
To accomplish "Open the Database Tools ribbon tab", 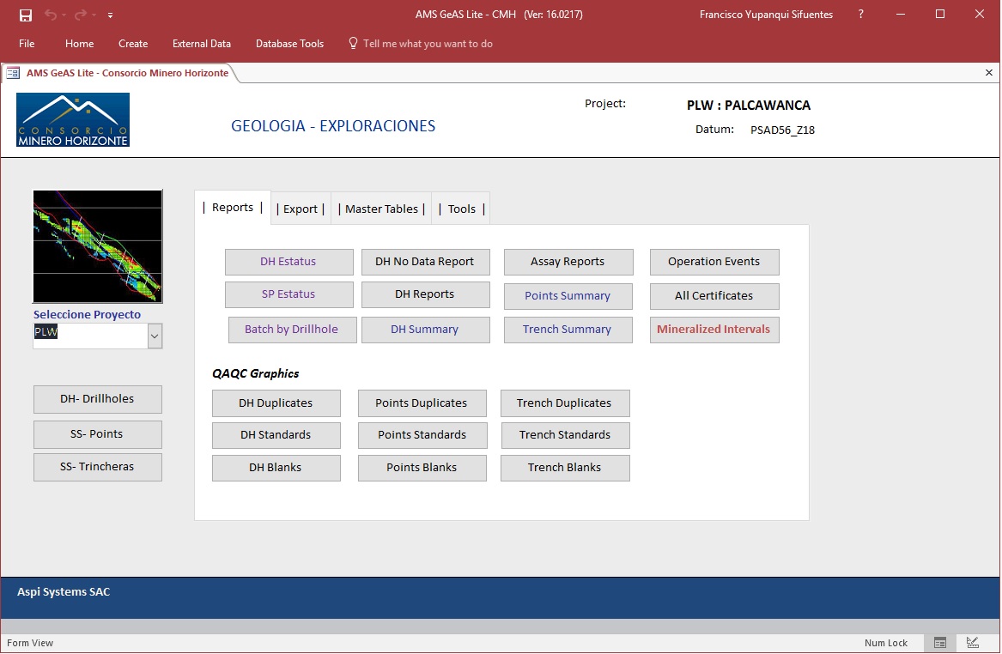I will (289, 44).
